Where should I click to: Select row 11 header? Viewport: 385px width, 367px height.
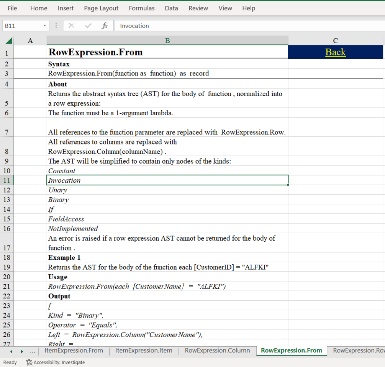7,180
